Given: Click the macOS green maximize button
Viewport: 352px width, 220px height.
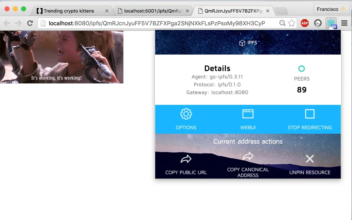Looking at the screenshot, I should click(24, 9).
